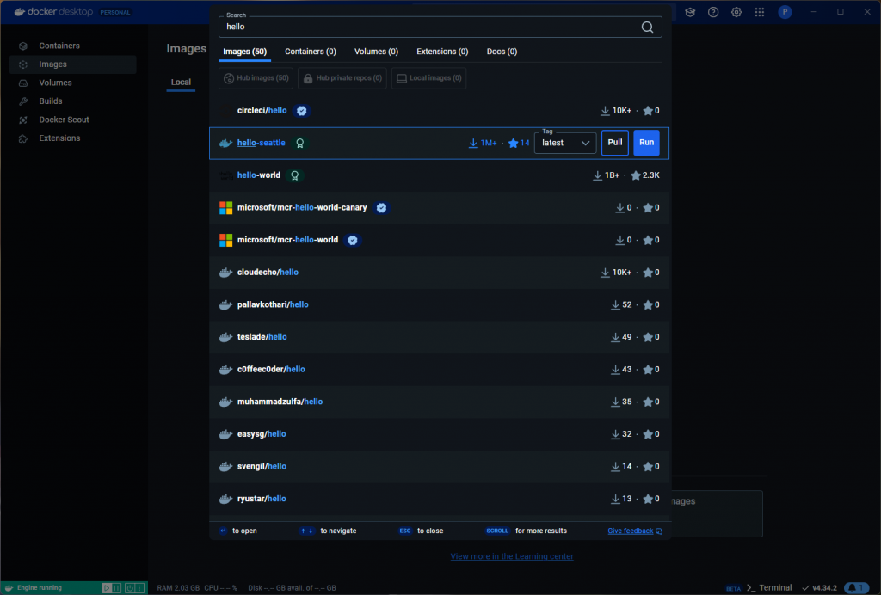Open the Learning center graduation cap icon
The image size is (881, 595).
click(690, 12)
